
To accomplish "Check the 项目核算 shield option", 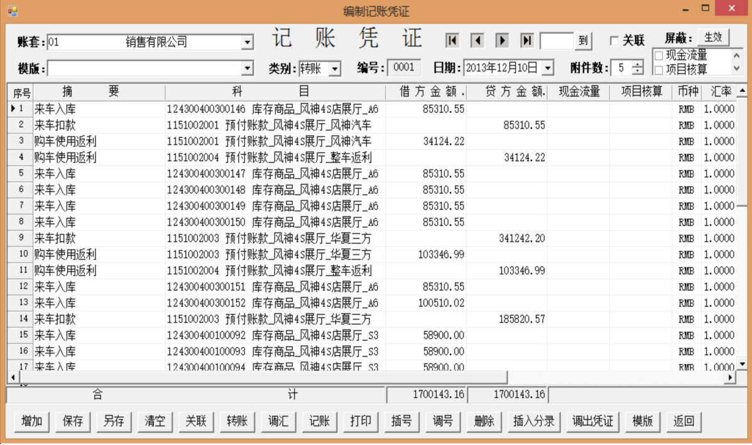I will (x=658, y=70).
